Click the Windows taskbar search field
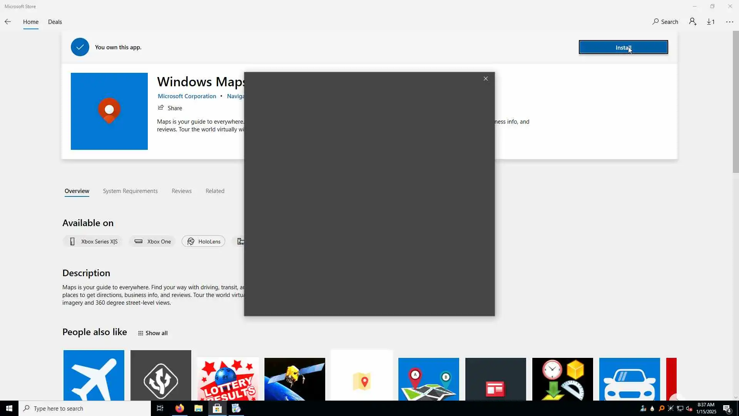739x416 pixels. coord(85,408)
